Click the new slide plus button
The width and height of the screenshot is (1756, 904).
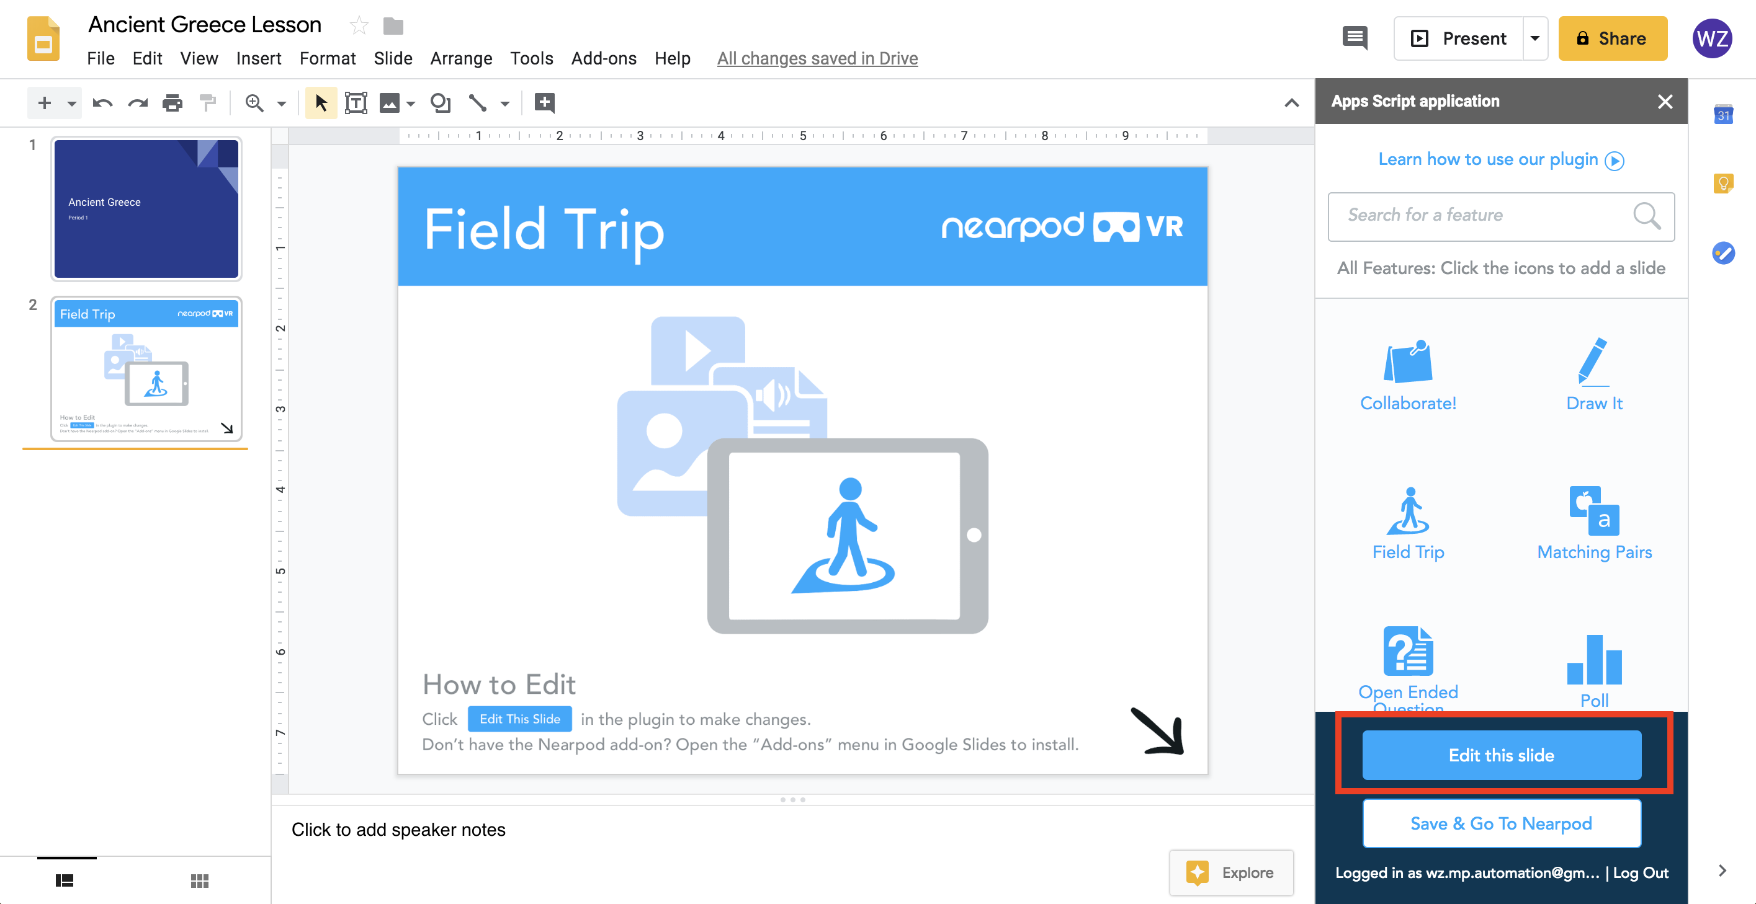point(44,103)
